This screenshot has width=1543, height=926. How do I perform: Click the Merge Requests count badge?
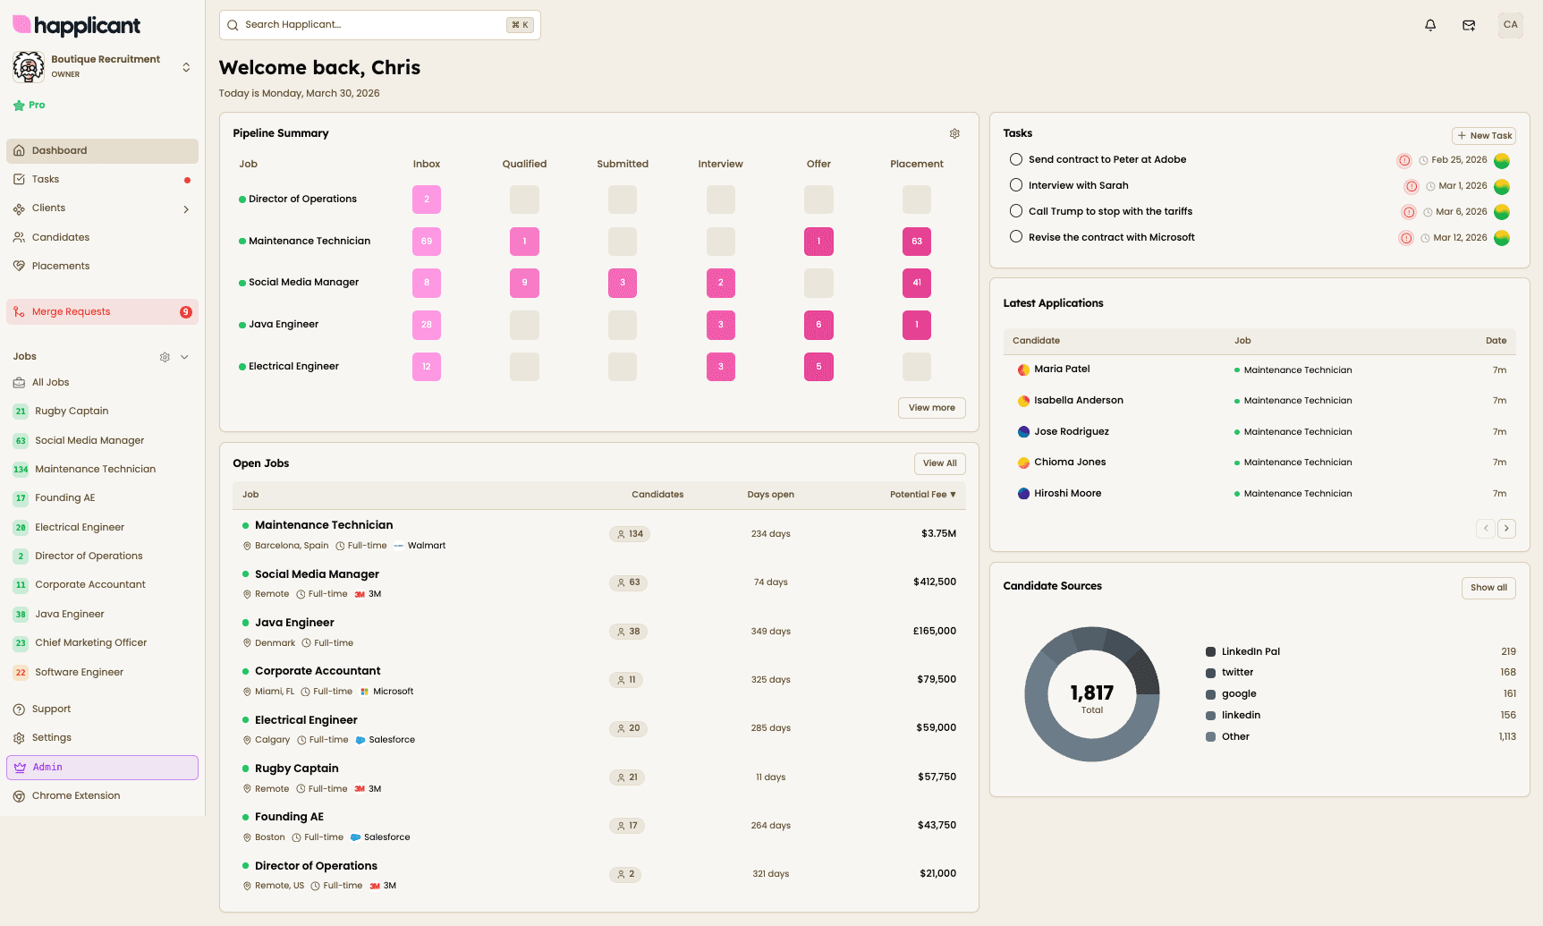pyautogui.click(x=186, y=312)
